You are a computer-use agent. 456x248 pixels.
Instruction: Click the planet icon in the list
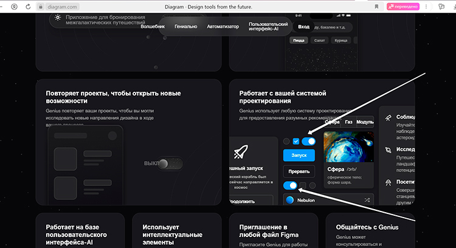click(388, 150)
